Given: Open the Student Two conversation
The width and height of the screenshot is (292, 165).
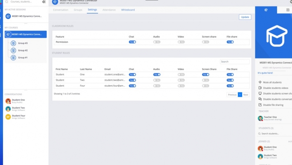Looking at the screenshot, I should click(18, 109).
